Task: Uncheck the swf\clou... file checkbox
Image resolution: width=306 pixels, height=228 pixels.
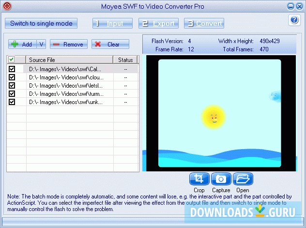Action: 12,77
